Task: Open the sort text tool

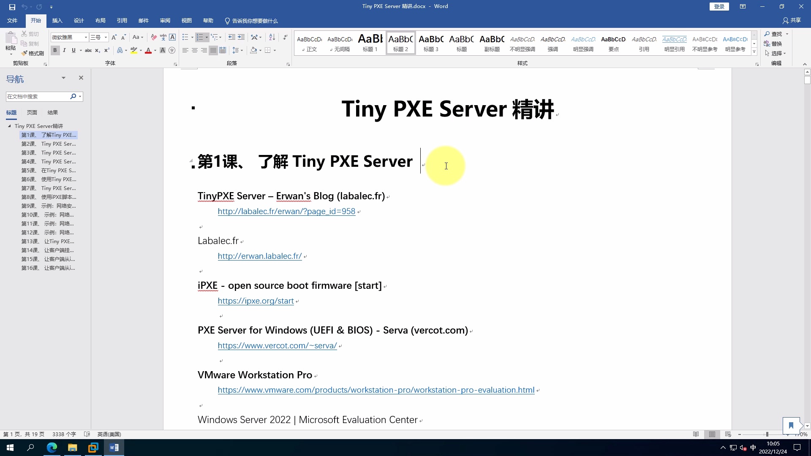Action: click(x=272, y=37)
